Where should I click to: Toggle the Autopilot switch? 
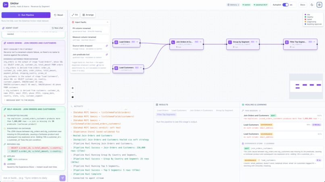click(285, 5)
